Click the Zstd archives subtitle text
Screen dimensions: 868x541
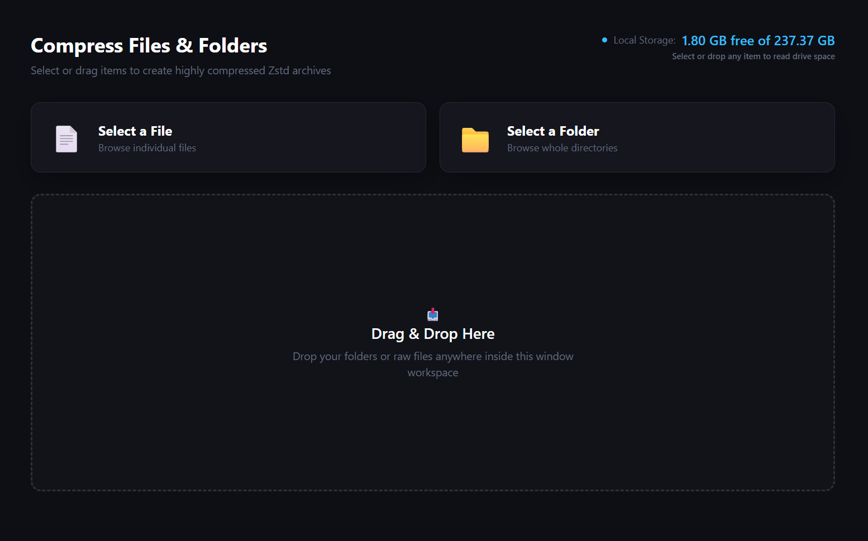(x=181, y=71)
